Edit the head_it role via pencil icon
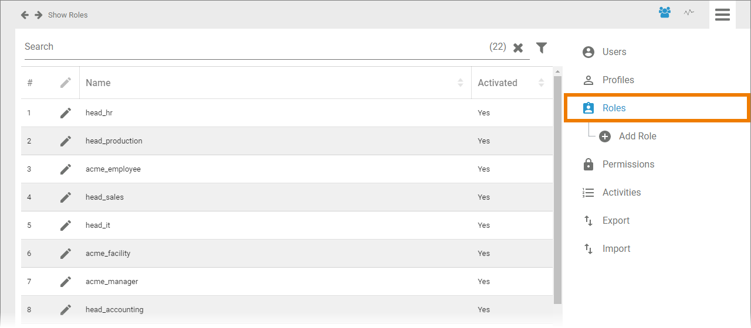The image size is (751, 328). click(x=66, y=225)
